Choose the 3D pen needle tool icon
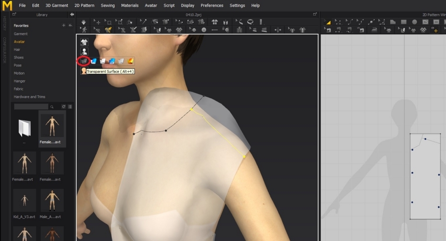This screenshot has height=241, width=446. [143, 22]
